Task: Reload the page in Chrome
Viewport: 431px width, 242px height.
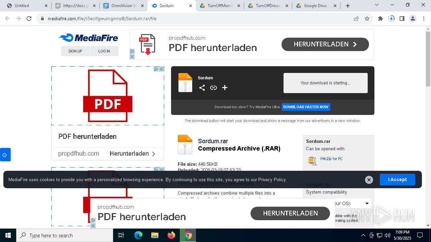Action: pyautogui.click(x=29, y=18)
